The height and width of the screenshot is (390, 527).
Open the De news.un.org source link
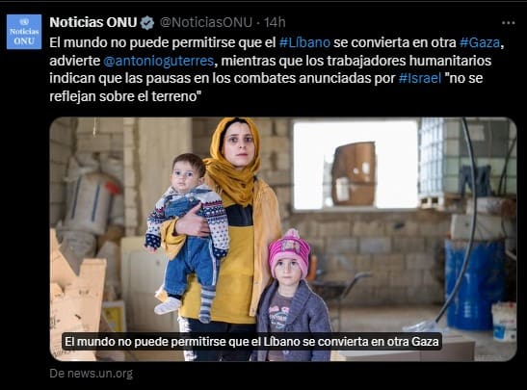click(x=92, y=374)
